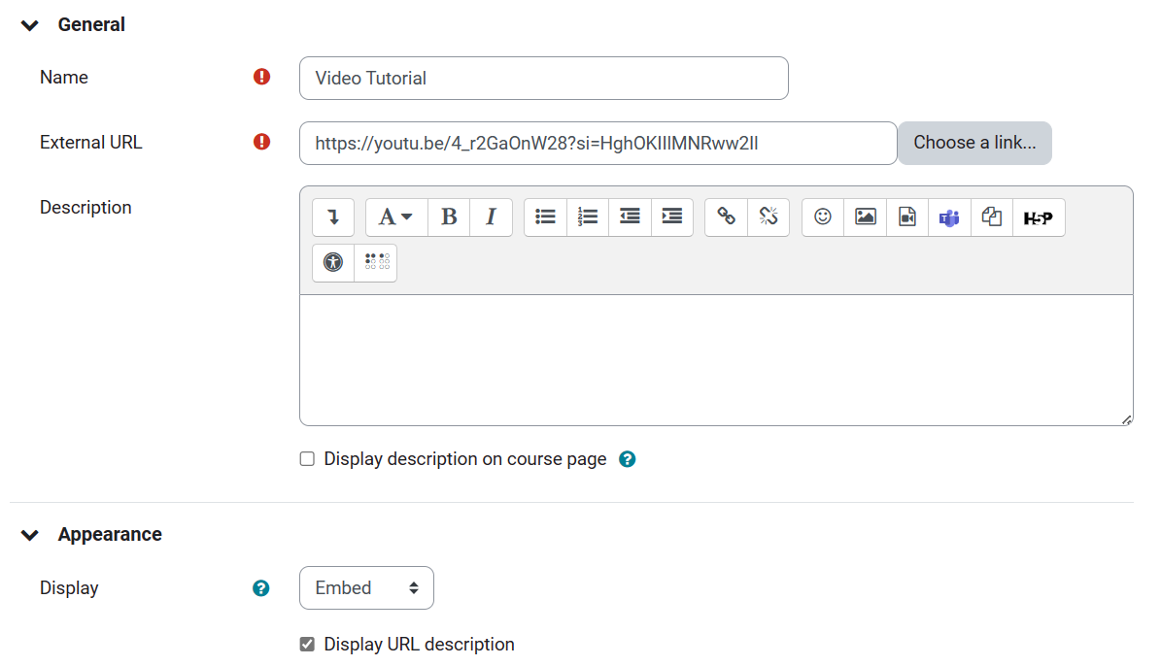Uncheck Display URL description checkbox

point(307,645)
